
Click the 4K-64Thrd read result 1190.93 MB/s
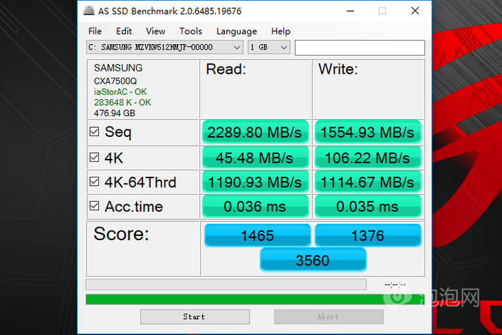tap(255, 182)
